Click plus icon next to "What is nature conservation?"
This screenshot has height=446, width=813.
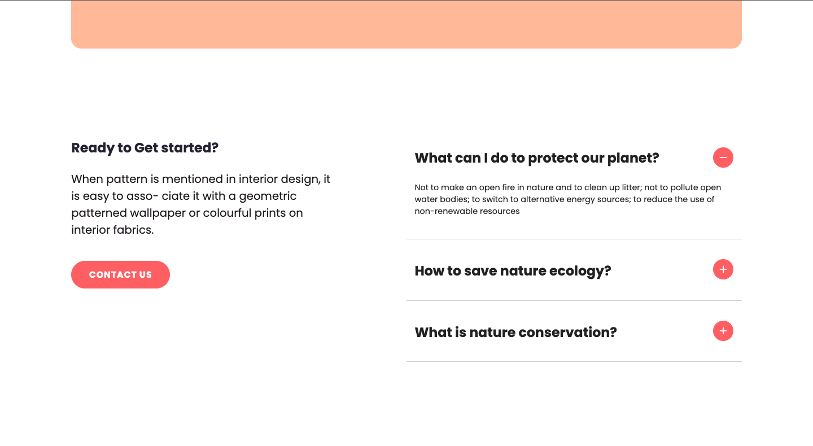coord(723,331)
